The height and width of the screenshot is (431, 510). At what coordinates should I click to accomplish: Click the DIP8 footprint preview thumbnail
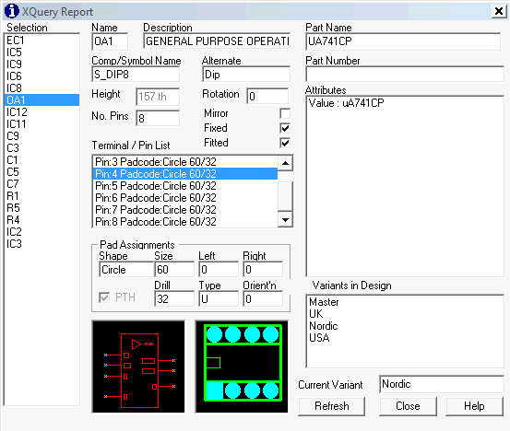coord(242,367)
